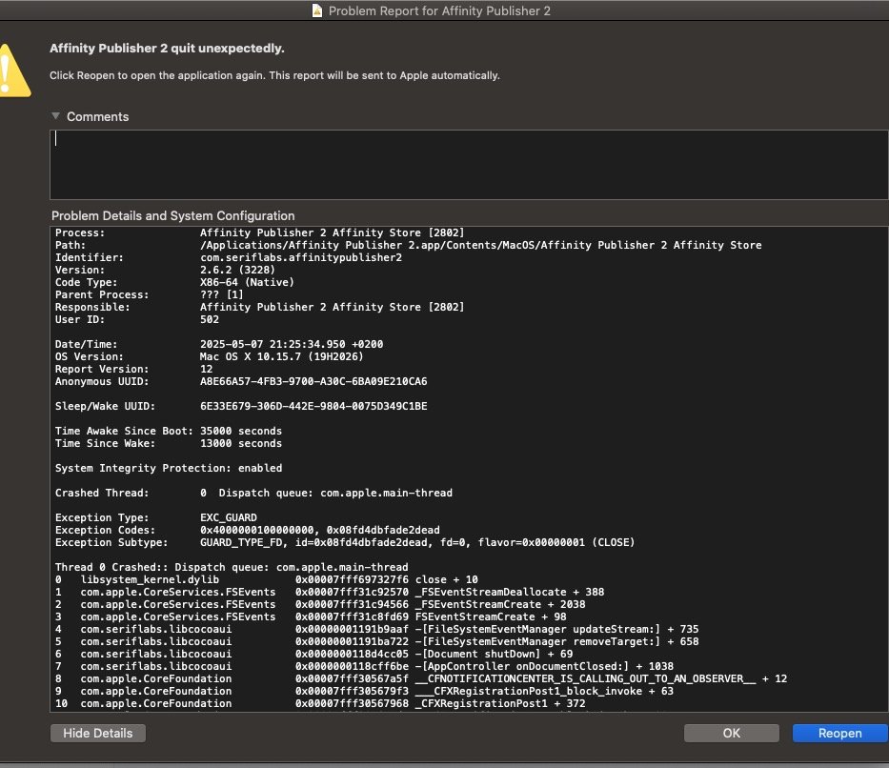
Task: Click the "Comments" section label
Action: coord(97,116)
